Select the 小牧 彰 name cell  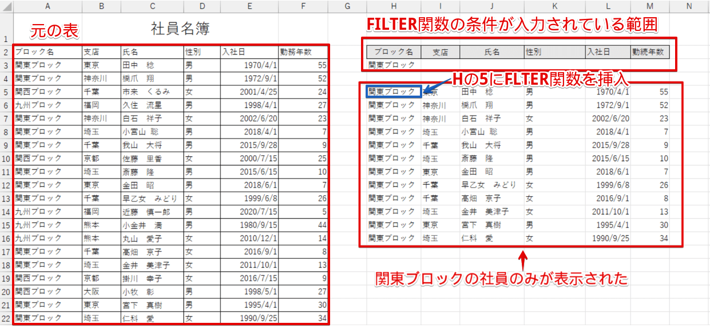151,292
